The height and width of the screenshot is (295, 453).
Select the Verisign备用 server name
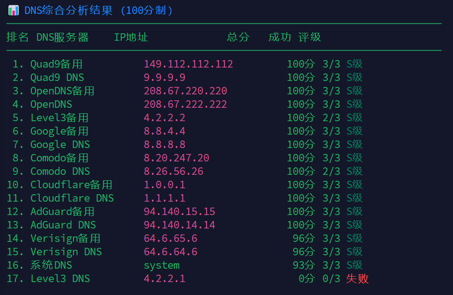click(x=65, y=239)
